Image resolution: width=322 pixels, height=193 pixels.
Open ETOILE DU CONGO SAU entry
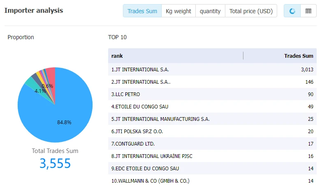tap(212, 106)
